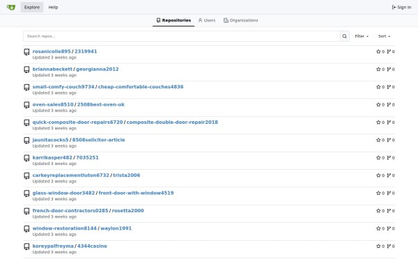Open user rosanicolle895 profile link
418x261 pixels.
(52, 51)
